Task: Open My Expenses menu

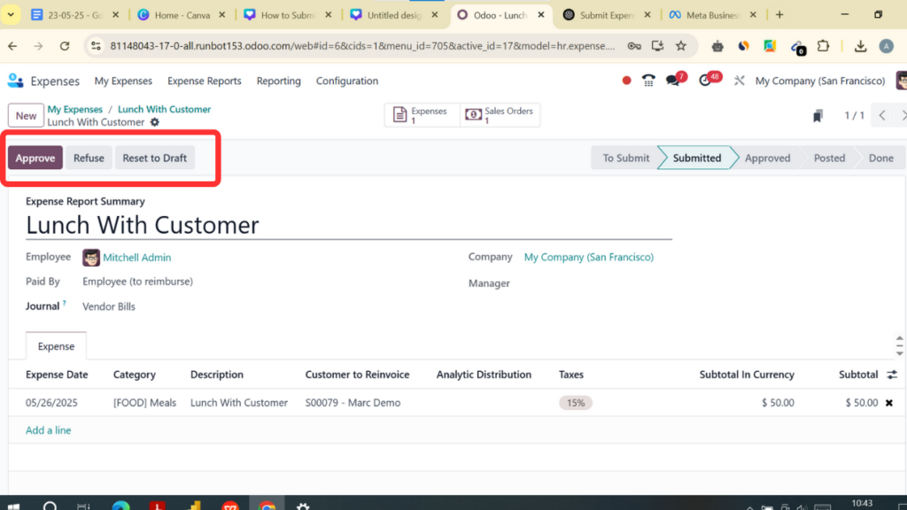Action: tap(123, 81)
